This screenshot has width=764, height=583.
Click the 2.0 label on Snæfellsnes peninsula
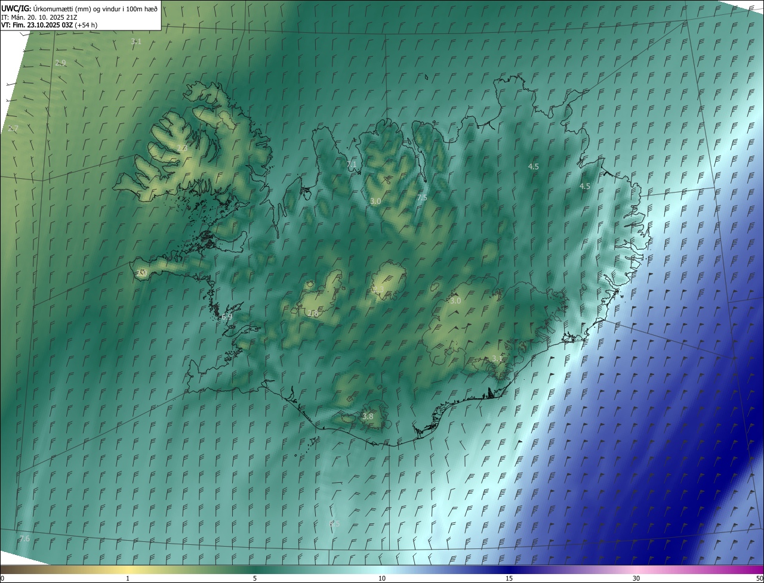click(x=141, y=272)
